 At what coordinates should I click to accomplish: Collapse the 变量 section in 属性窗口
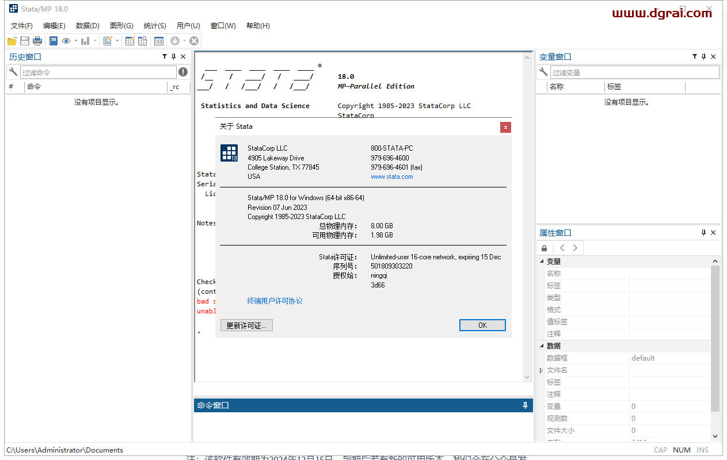click(x=542, y=262)
